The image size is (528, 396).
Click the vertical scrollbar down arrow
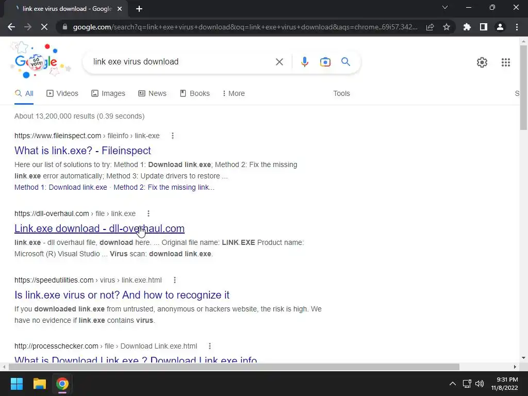coord(523,358)
